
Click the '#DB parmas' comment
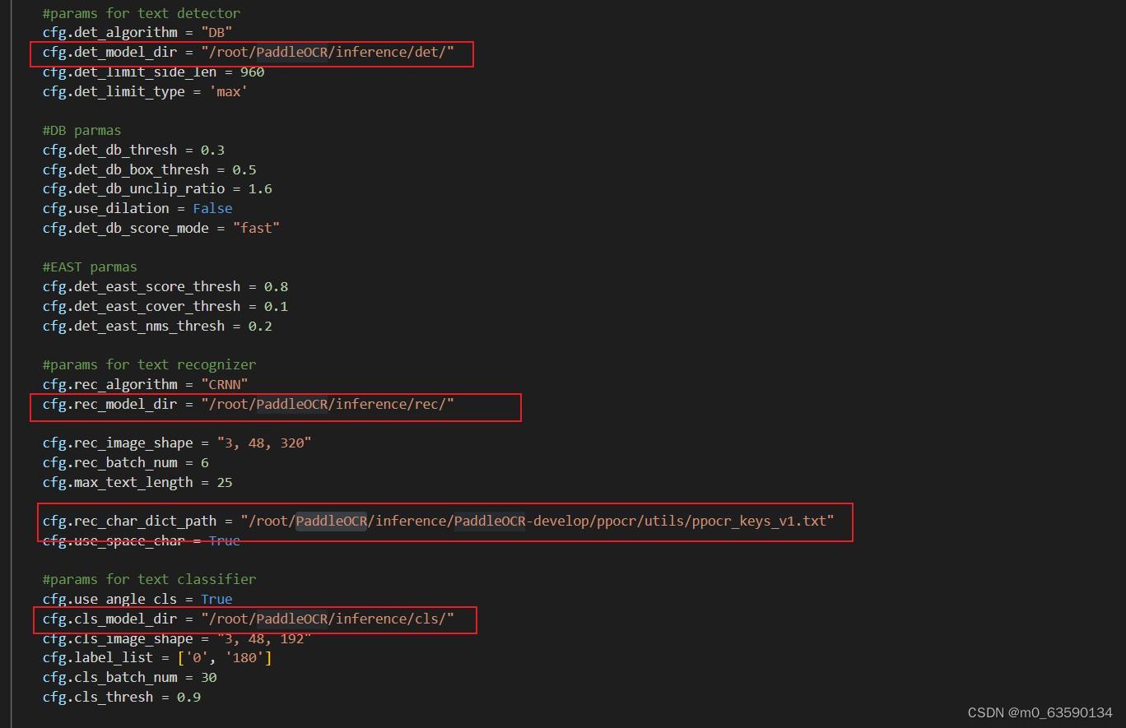(82, 130)
